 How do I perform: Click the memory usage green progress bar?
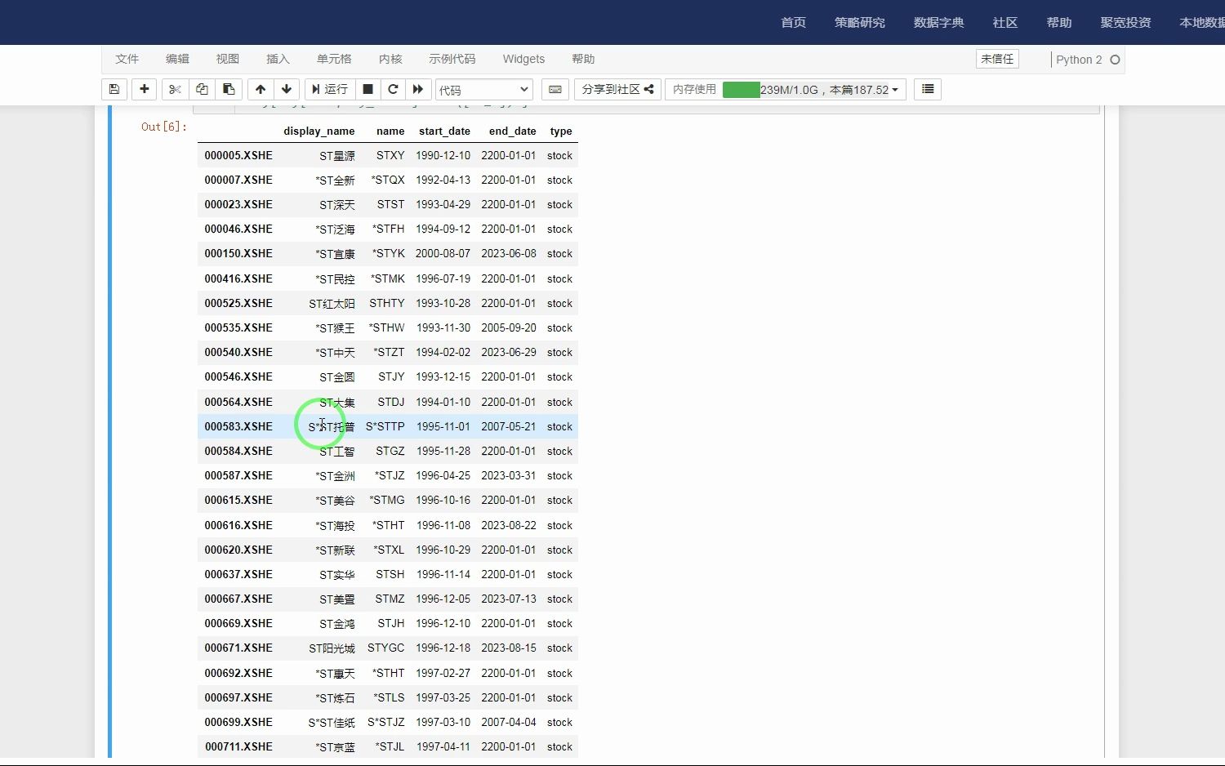[742, 89]
